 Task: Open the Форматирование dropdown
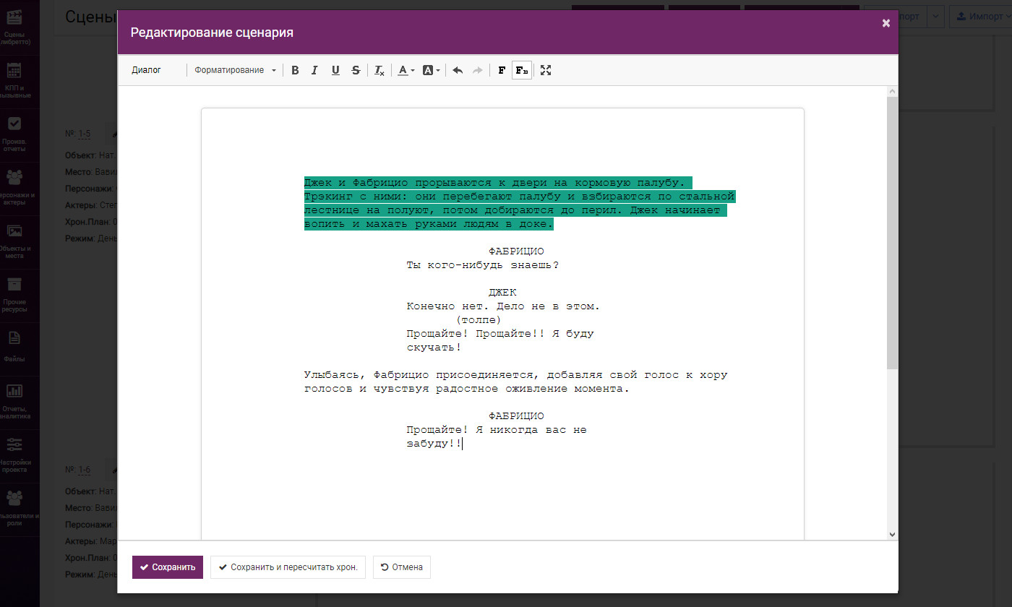click(235, 70)
